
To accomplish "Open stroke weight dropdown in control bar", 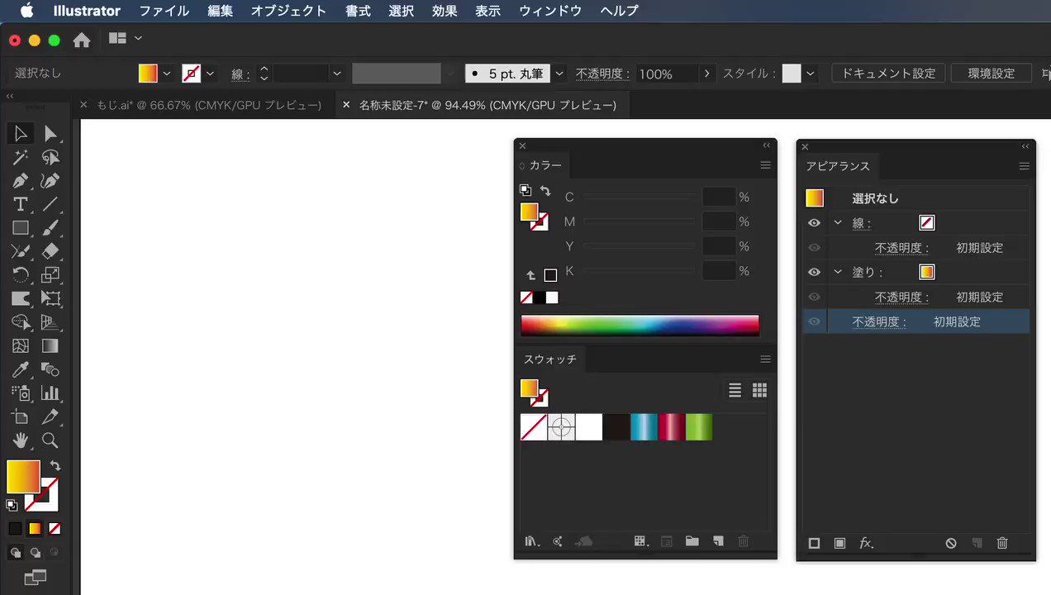I will pyautogui.click(x=336, y=74).
